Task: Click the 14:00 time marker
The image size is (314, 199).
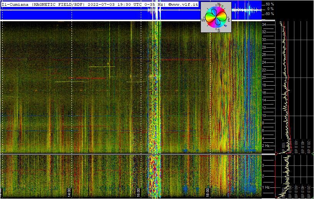Action: (x=68, y=192)
